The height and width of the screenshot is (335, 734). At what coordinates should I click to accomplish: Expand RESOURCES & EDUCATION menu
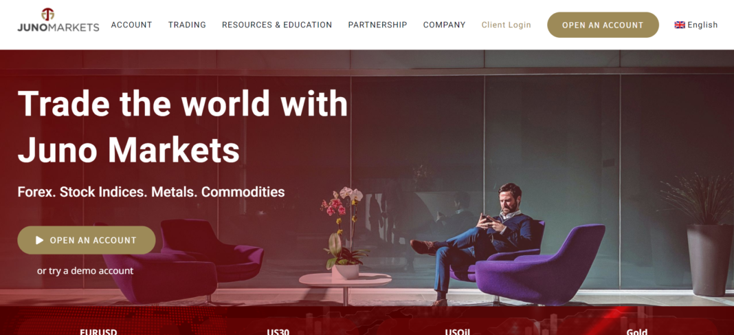click(x=277, y=25)
